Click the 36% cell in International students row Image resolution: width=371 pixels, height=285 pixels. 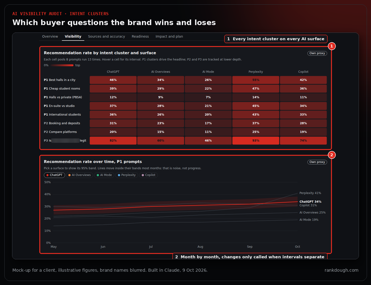click(x=113, y=114)
